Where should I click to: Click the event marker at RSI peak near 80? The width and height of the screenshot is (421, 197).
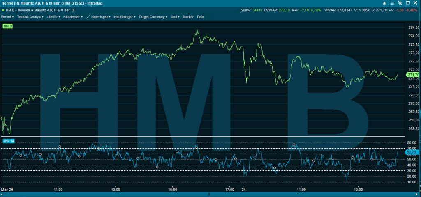coord(294,144)
